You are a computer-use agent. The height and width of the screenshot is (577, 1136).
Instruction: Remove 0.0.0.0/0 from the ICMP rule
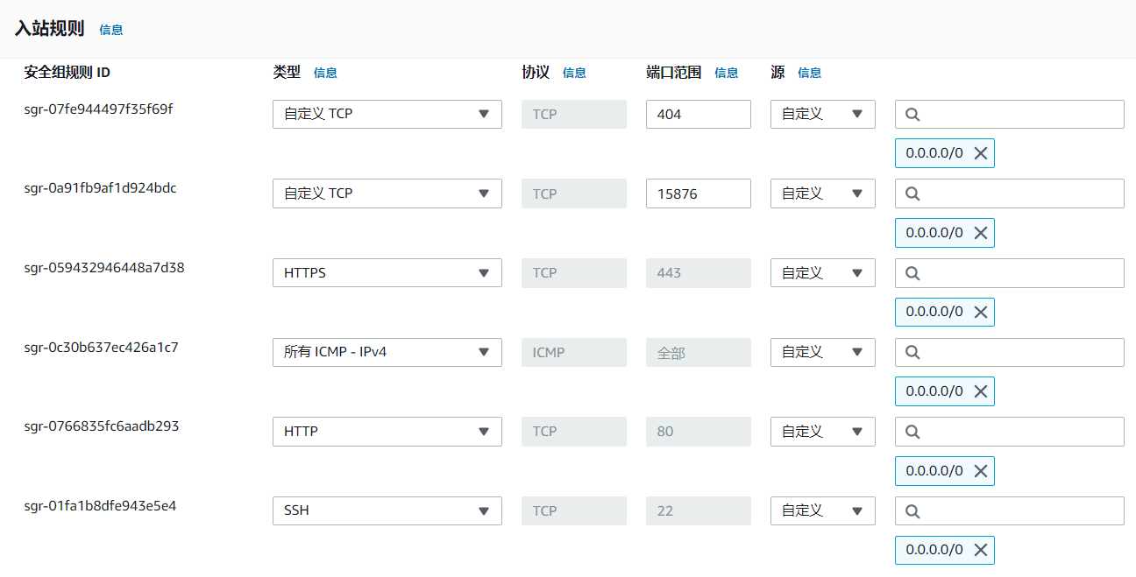click(980, 391)
